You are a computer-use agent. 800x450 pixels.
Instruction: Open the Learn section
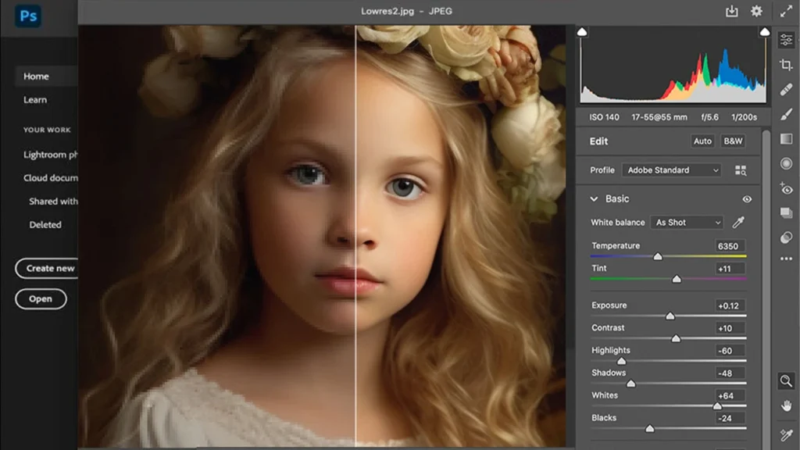tap(35, 100)
